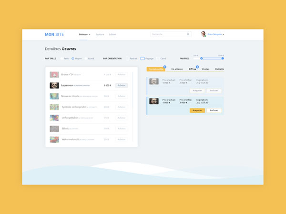286x214 pixels.
Task: Click Acheter for Le passeur
Action: point(121,85)
